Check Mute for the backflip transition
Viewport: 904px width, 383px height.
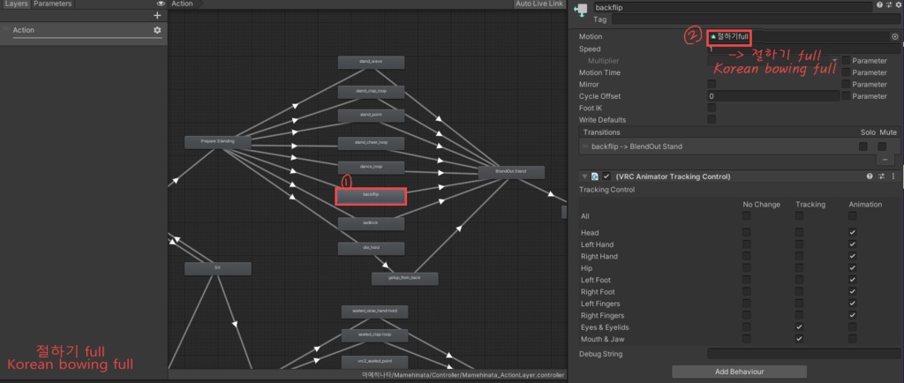click(x=882, y=146)
